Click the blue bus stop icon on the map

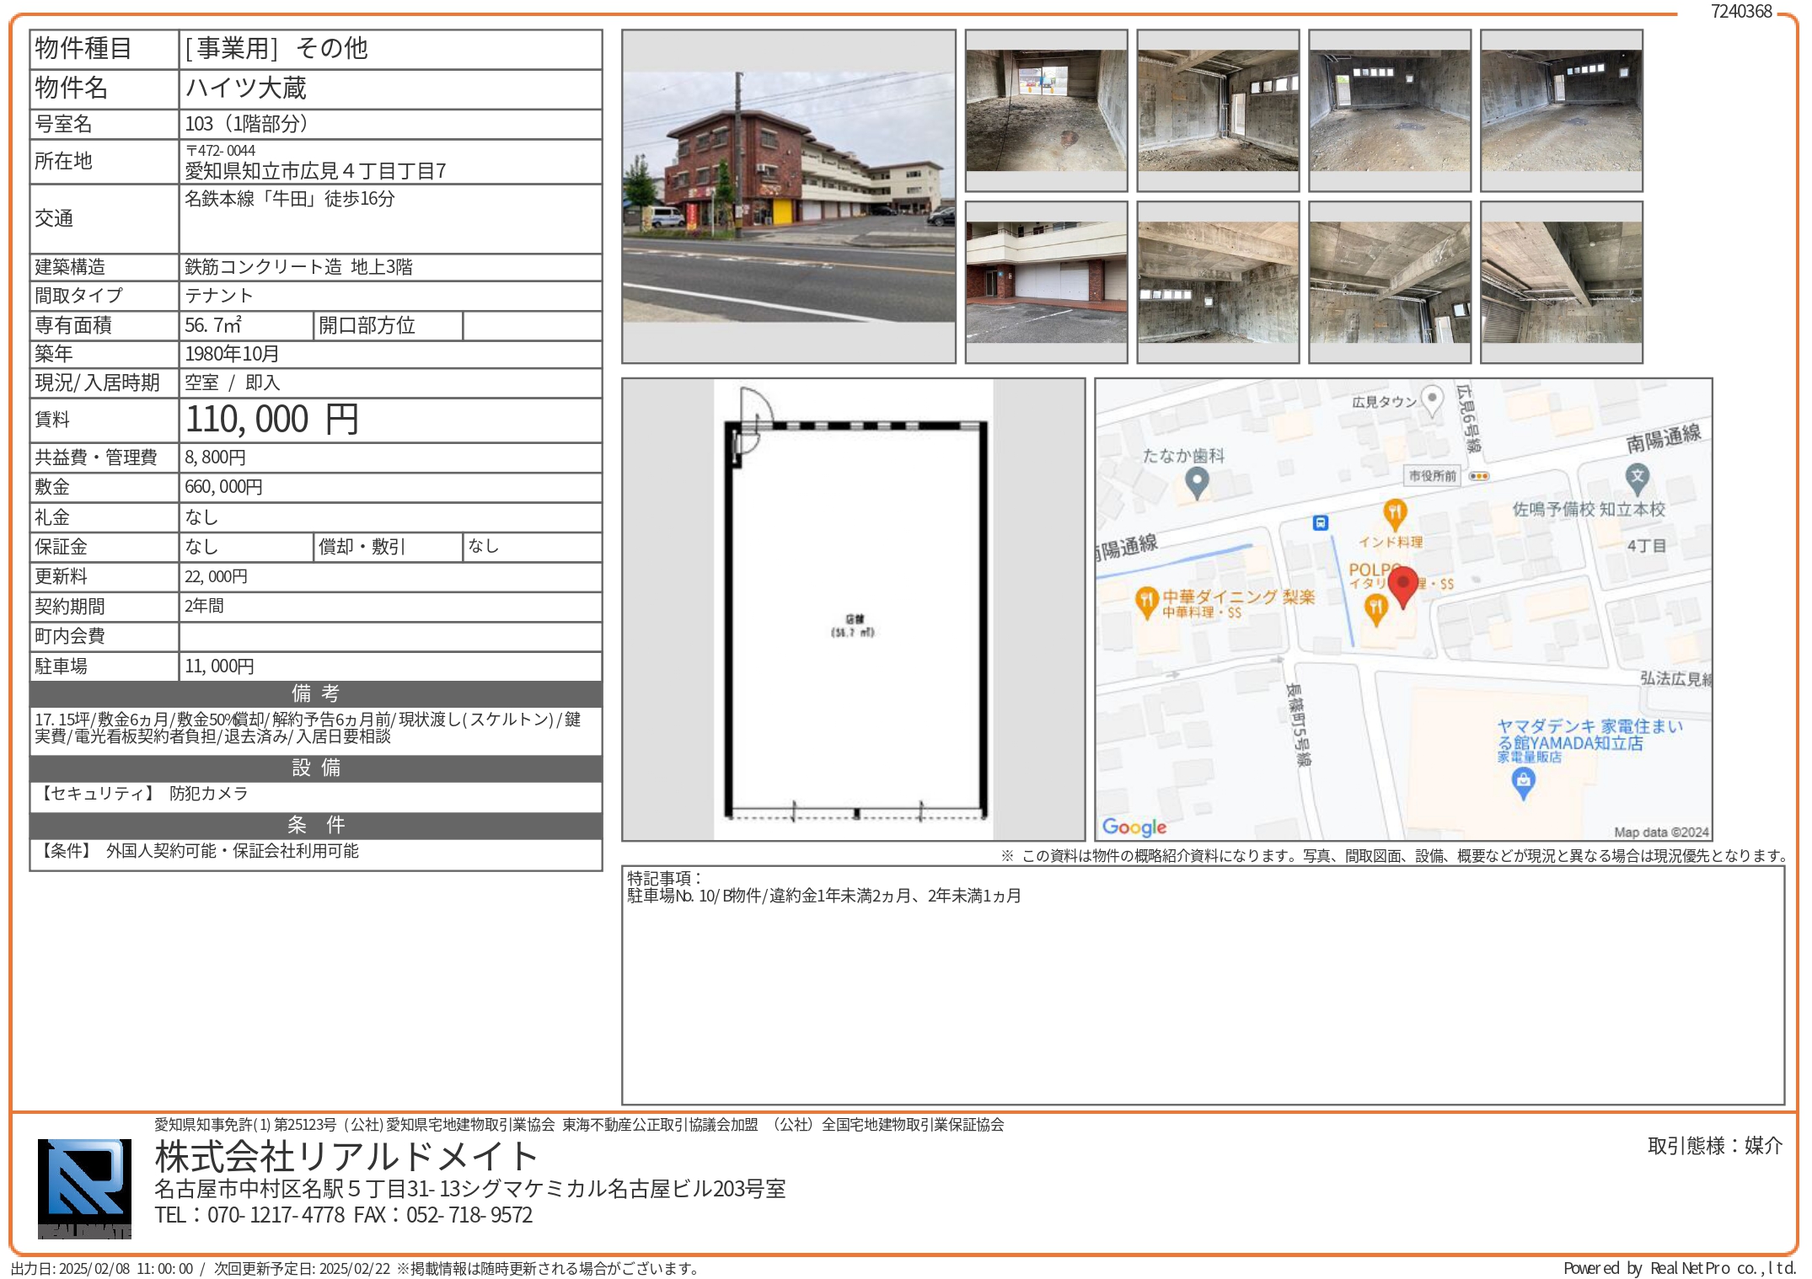[1321, 523]
